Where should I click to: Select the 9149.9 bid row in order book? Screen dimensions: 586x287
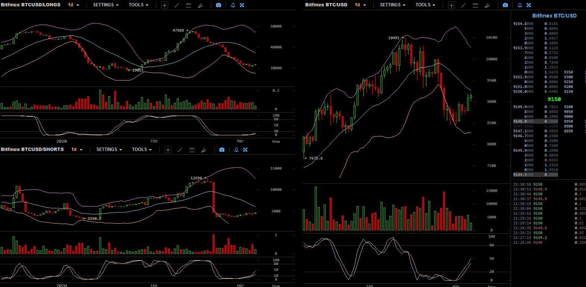536,107
